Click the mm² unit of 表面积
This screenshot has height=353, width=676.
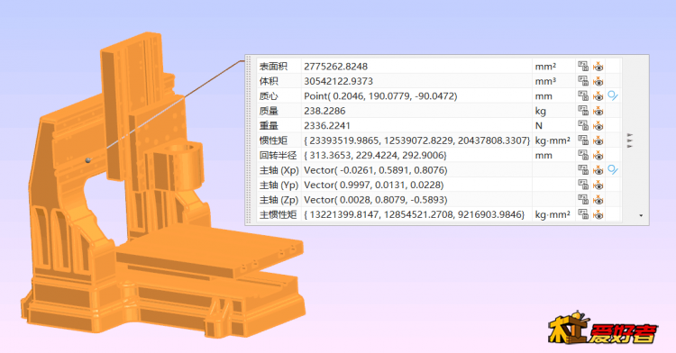[x=545, y=67]
